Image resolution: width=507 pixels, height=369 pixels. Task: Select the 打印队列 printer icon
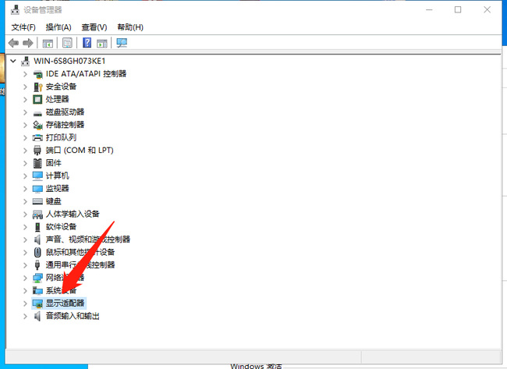(x=38, y=137)
